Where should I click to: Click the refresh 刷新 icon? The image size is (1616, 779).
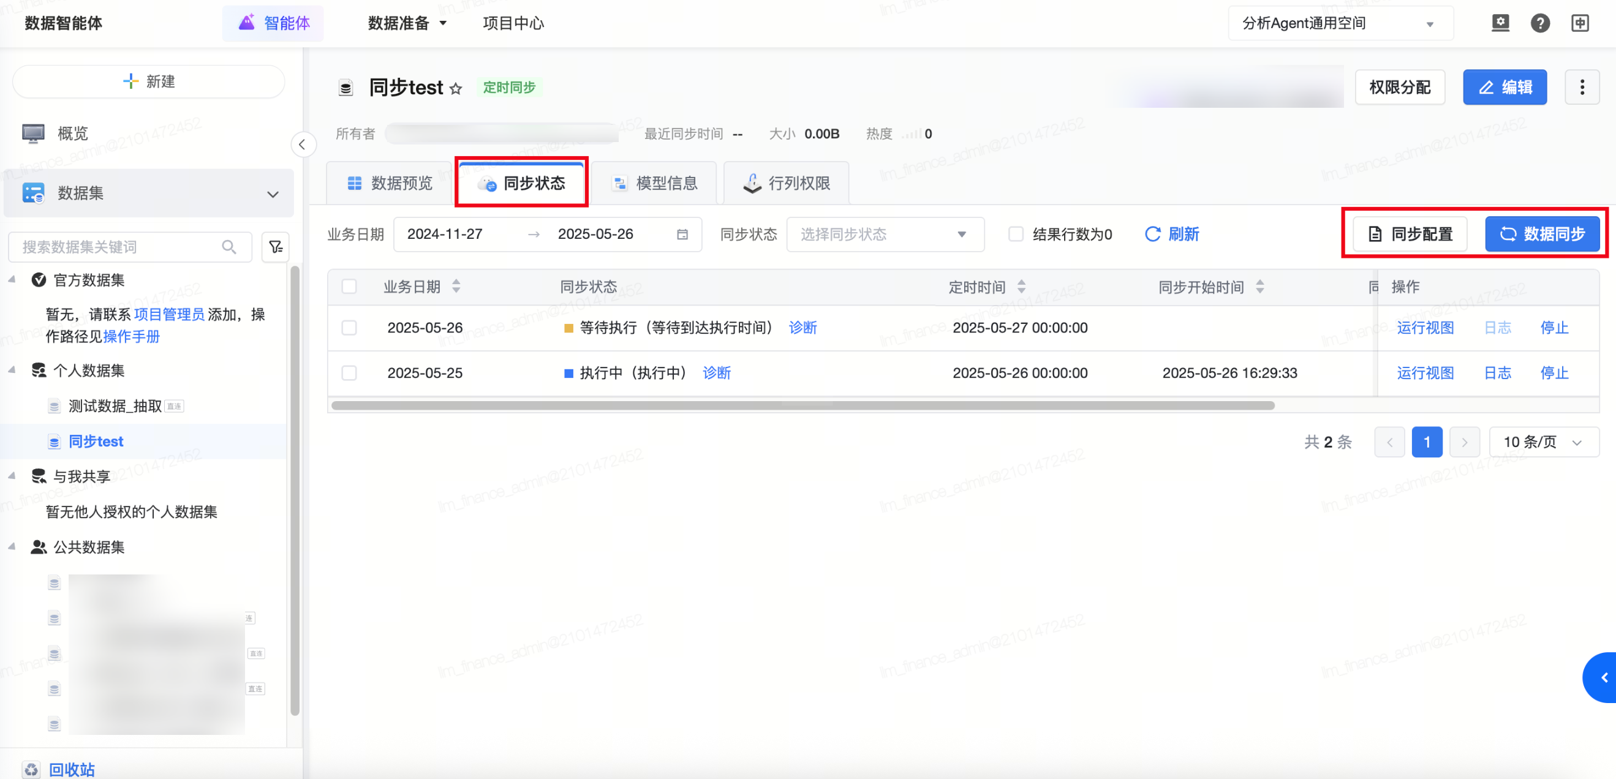(1152, 235)
